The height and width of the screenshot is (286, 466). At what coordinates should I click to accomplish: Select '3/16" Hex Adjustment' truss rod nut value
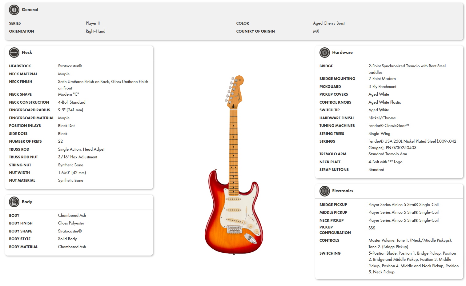click(x=78, y=157)
